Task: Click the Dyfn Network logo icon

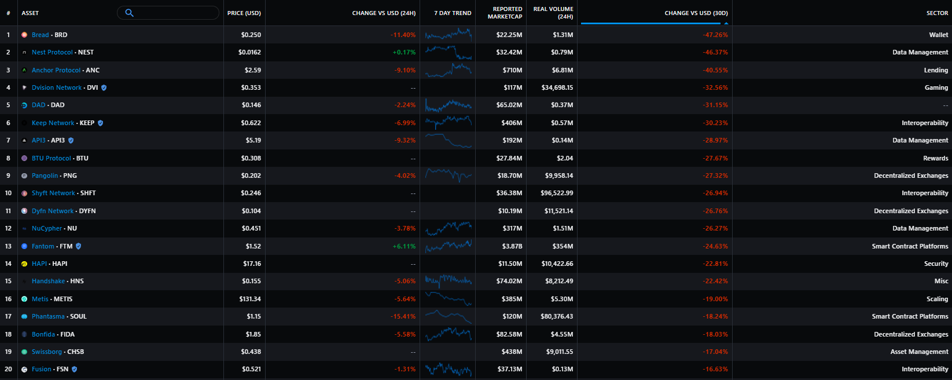Action: coord(24,211)
